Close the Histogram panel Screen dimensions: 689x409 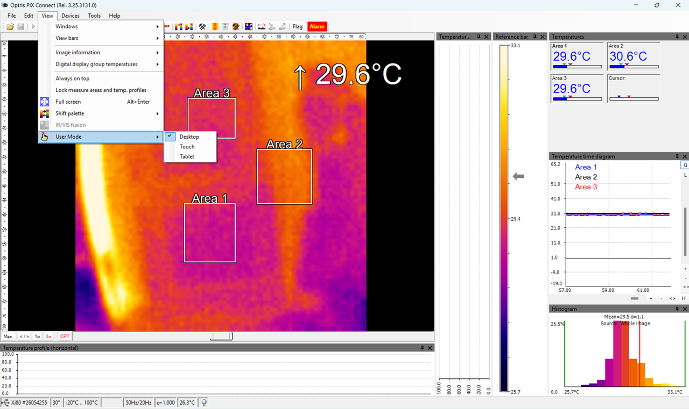pos(685,309)
